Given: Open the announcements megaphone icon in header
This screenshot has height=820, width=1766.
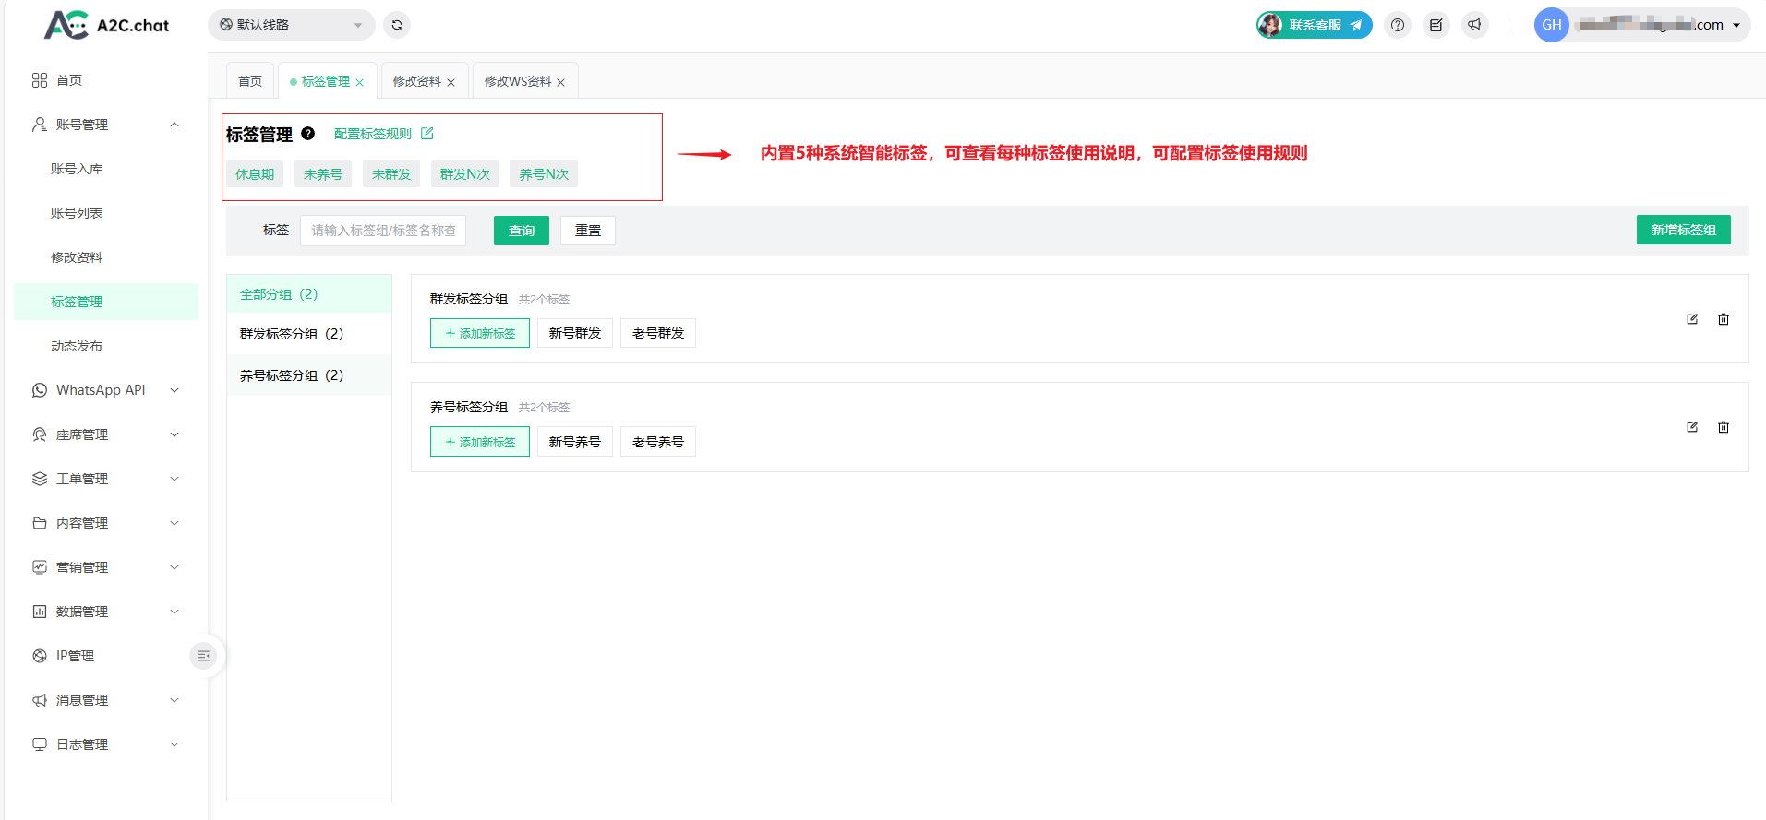Looking at the screenshot, I should tap(1474, 25).
